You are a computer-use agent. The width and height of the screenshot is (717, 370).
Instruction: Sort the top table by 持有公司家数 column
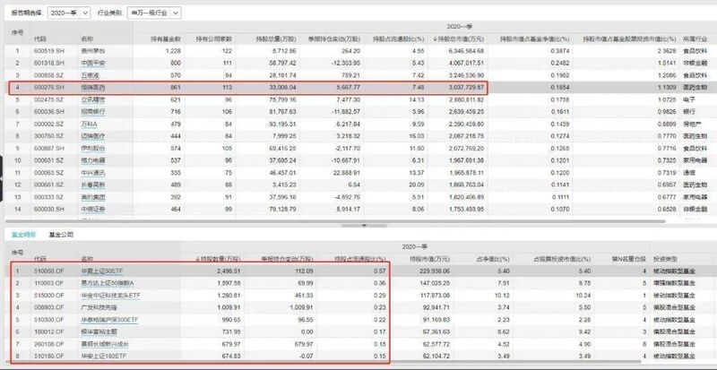pyautogui.click(x=214, y=39)
